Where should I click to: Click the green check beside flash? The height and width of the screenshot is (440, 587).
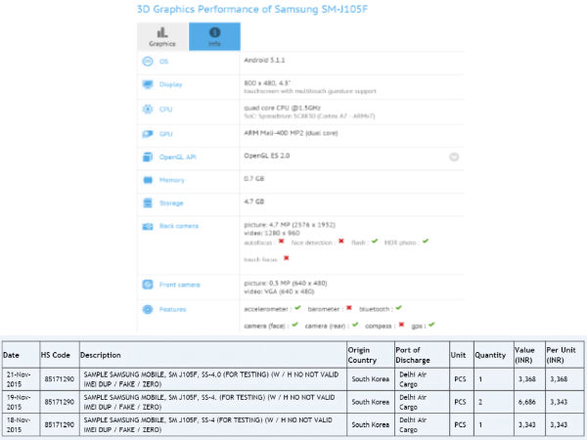point(375,242)
